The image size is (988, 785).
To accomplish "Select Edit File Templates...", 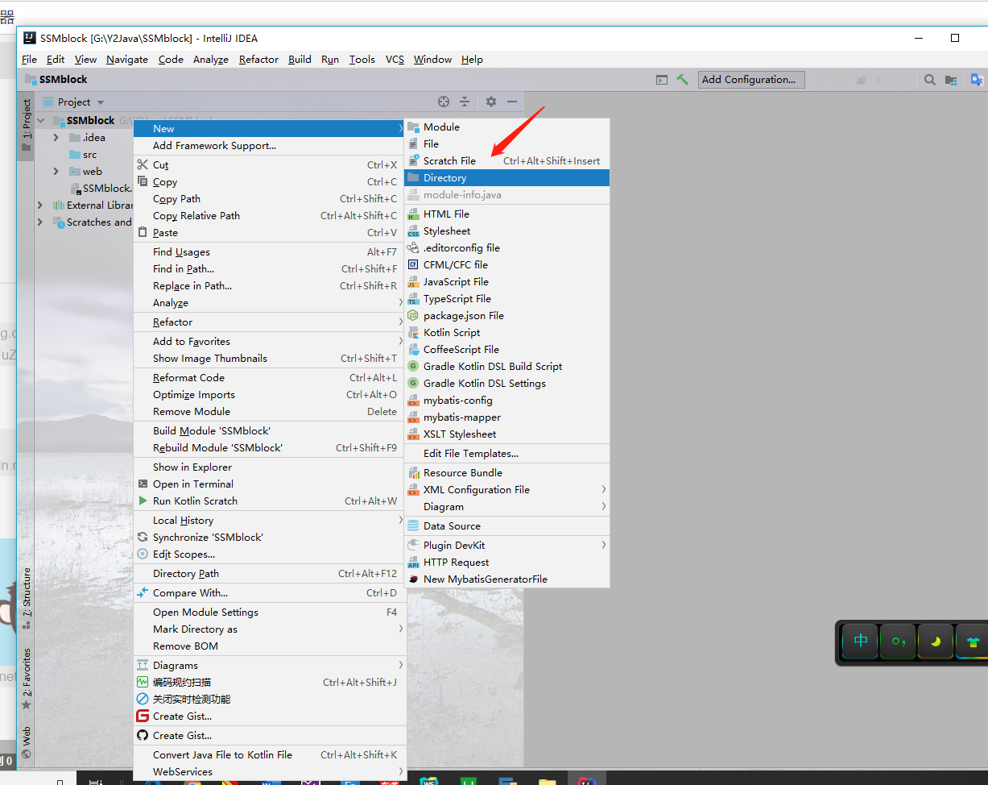I will click(506, 453).
